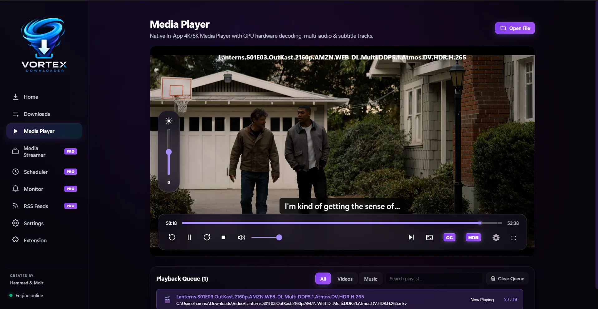Select the Lanterns.S01E03 queue item
Image resolution: width=598 pixels, height=309 pixels.
pyautogui.click(x=339, y=299)
